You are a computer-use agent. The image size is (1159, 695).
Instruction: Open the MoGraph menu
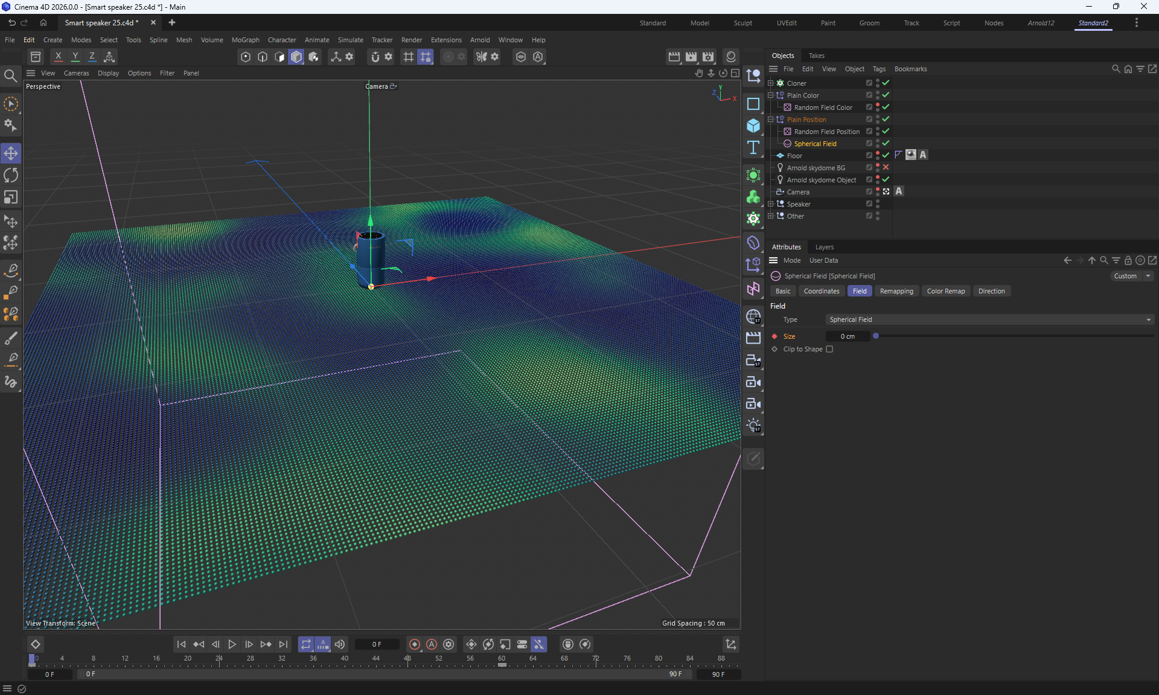coord(245,40)
